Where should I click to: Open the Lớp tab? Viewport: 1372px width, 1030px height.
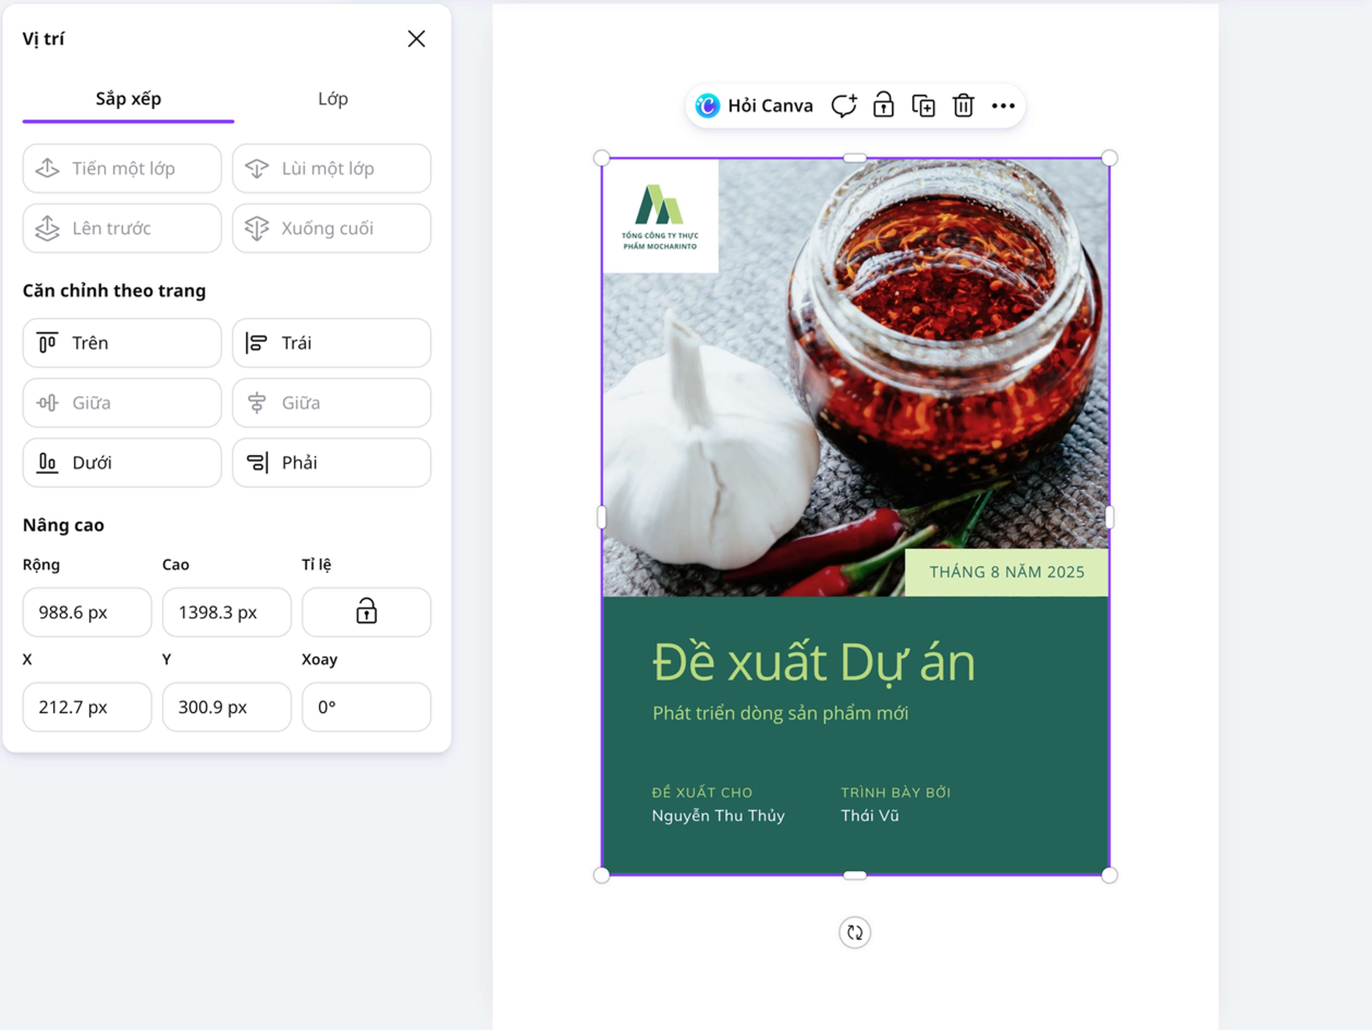coord(333,99)
